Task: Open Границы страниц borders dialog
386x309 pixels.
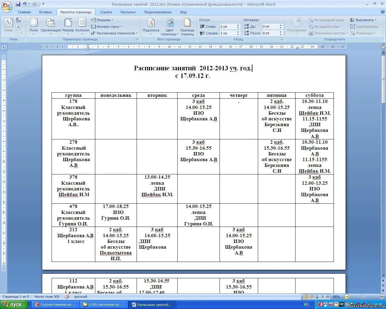Action: tap(187, 26)
